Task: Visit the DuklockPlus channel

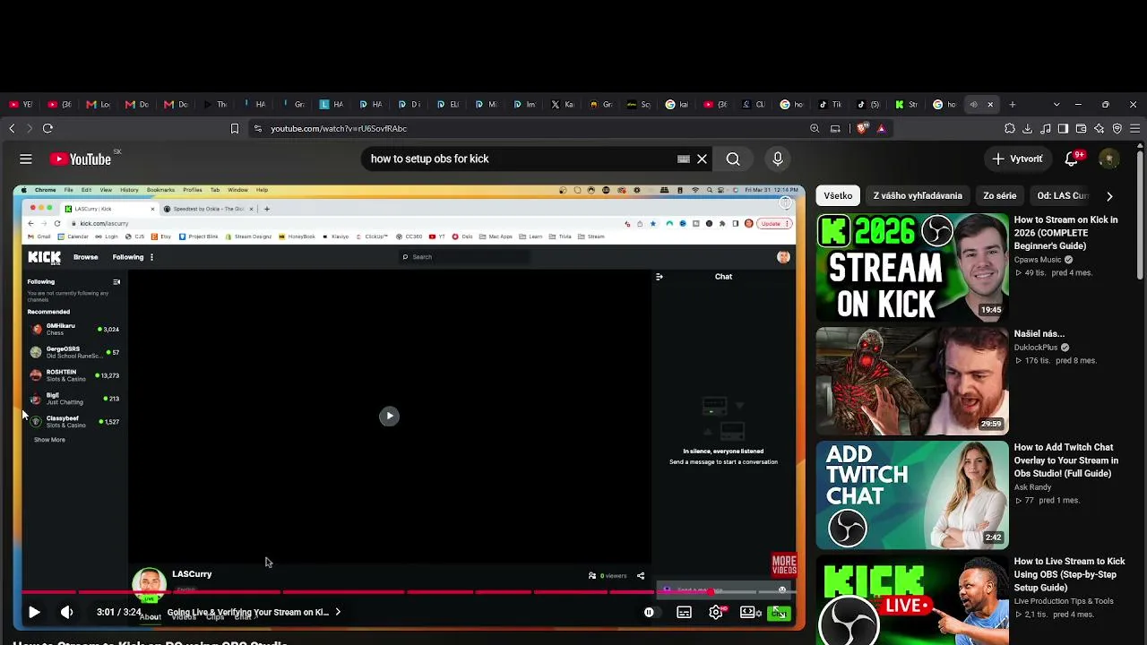Action: coord(1036,348)
